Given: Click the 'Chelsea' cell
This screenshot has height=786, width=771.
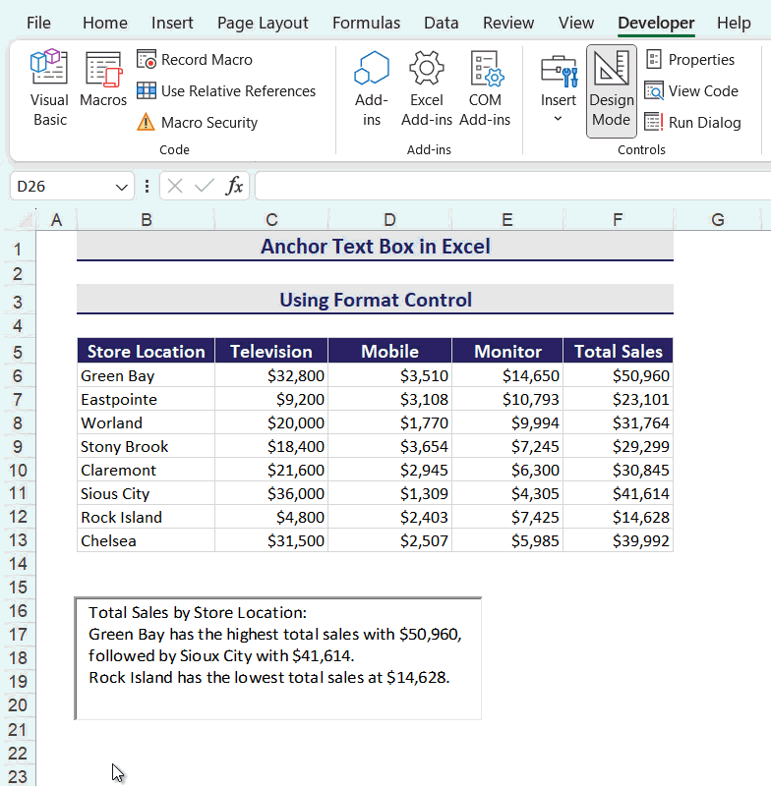Looking at the screenshot, I should [x=146, y=540].
